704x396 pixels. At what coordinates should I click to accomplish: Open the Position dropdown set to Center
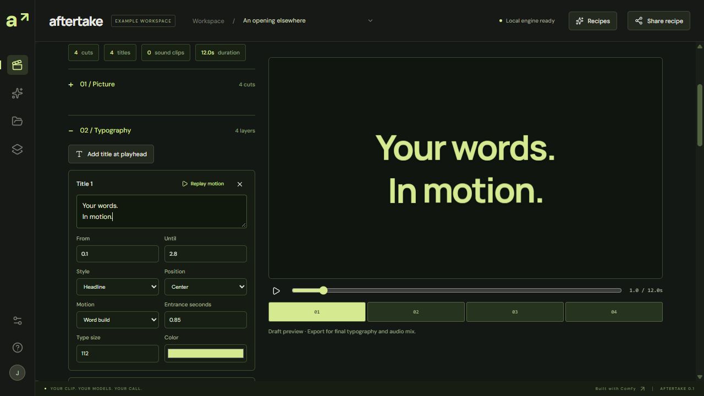coord(206,287)
